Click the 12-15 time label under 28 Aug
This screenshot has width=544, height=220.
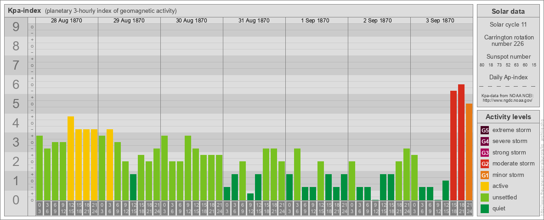point(71,208)
